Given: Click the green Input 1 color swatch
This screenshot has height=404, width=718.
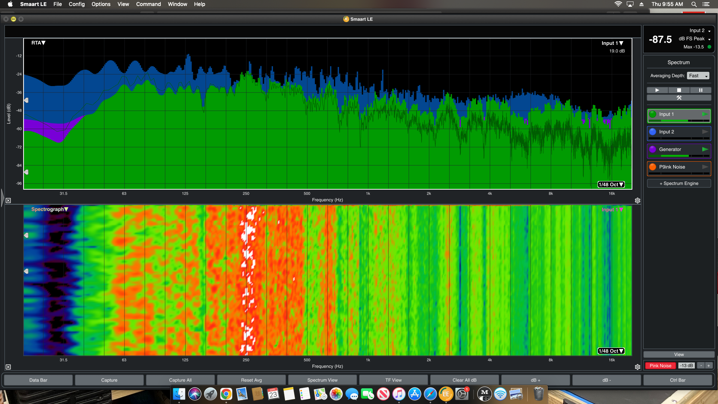Looking at the screenshot, I should coord(653,114).
